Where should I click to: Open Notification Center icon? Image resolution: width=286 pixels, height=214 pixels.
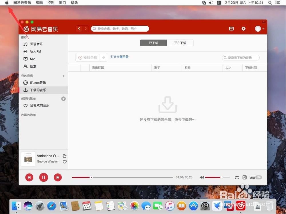click(278, 3)
